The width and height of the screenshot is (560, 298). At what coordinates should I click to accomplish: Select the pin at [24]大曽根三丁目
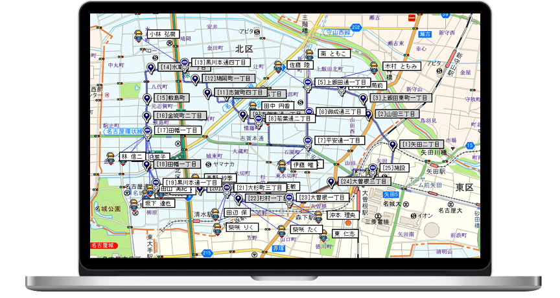tap(331, 183)
